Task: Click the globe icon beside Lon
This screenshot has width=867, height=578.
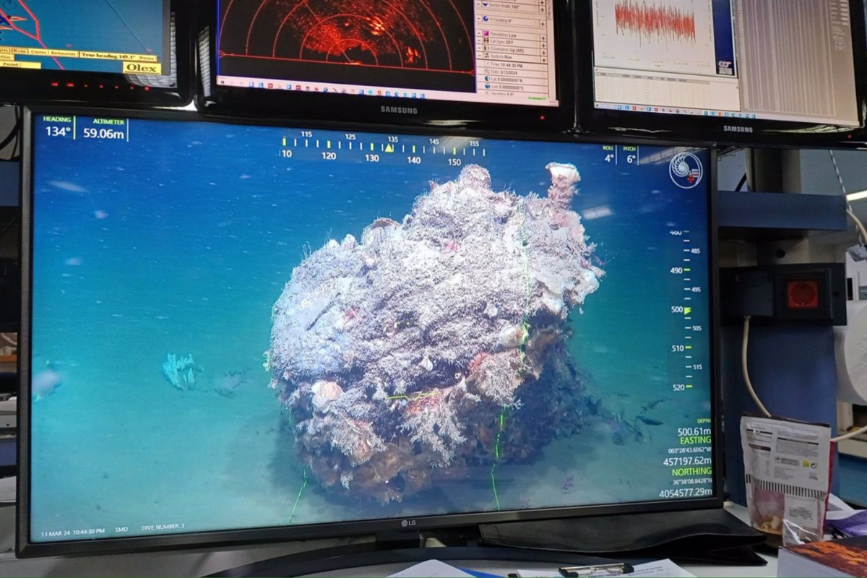Action: coord(488,87)
